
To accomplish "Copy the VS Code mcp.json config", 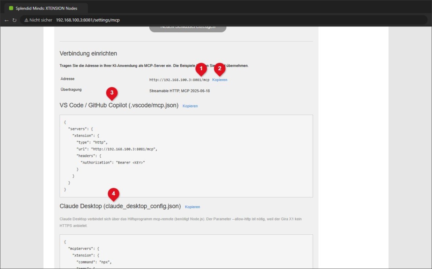I will tap(190, 106).
